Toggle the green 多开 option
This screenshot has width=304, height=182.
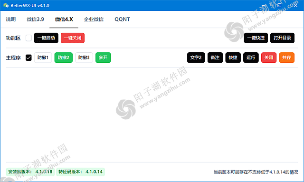103,57
